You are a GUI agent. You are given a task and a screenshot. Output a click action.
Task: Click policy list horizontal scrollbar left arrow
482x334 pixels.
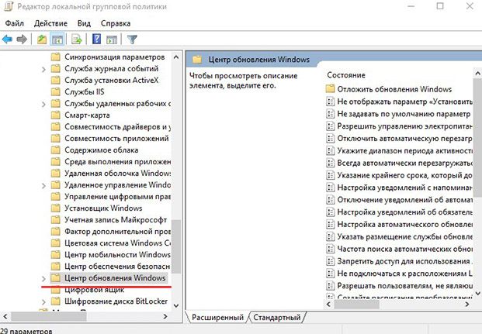[x=328, y=305]
